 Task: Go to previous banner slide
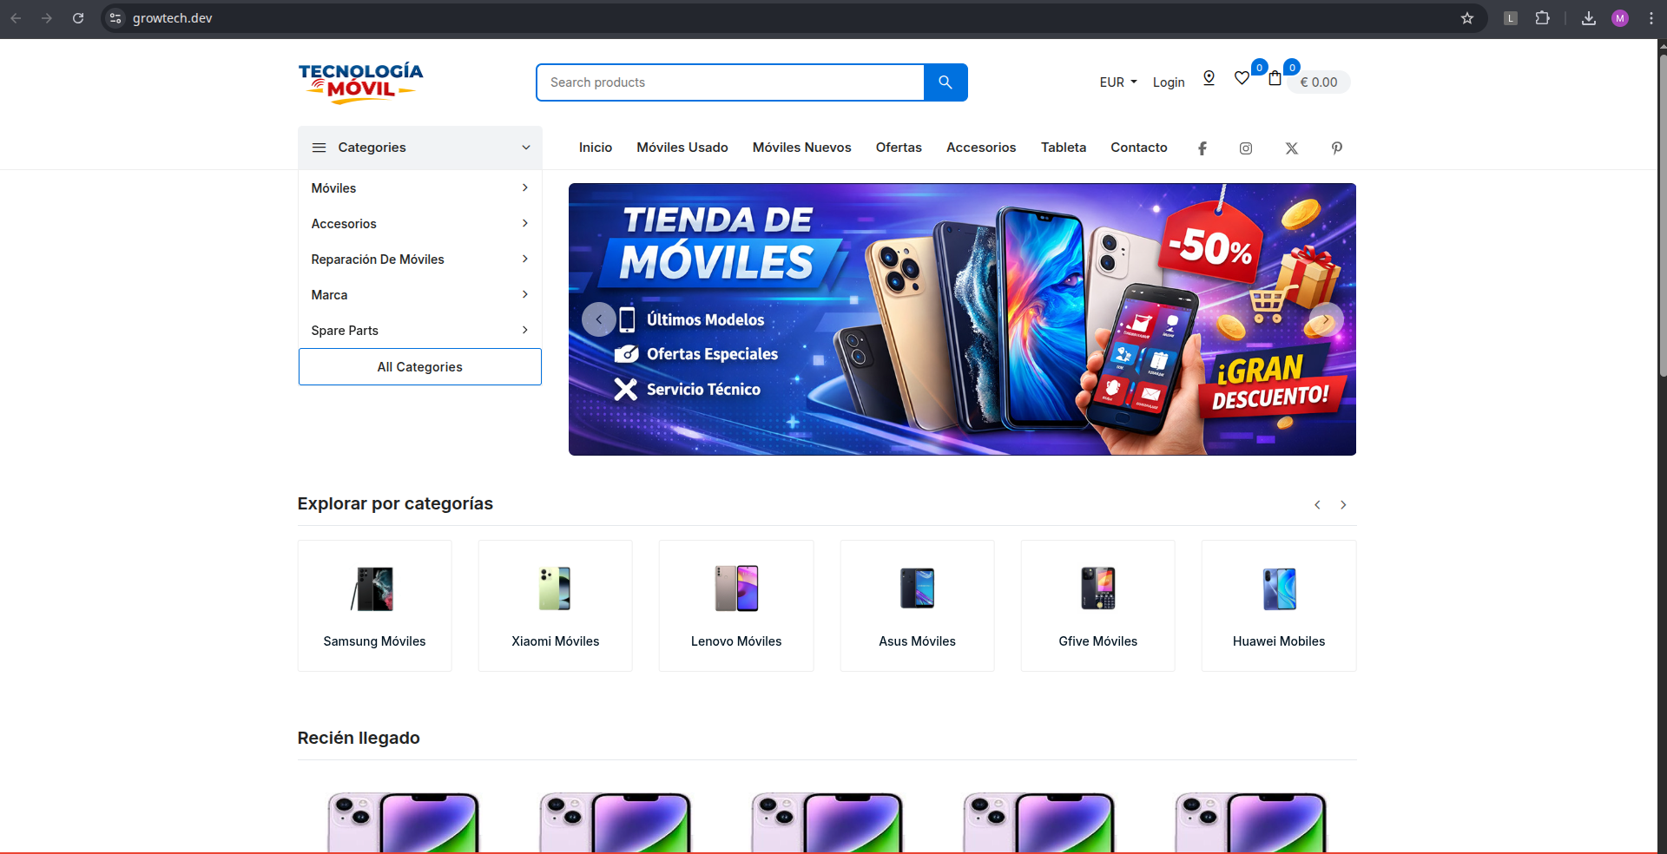(x=599, y=319)
